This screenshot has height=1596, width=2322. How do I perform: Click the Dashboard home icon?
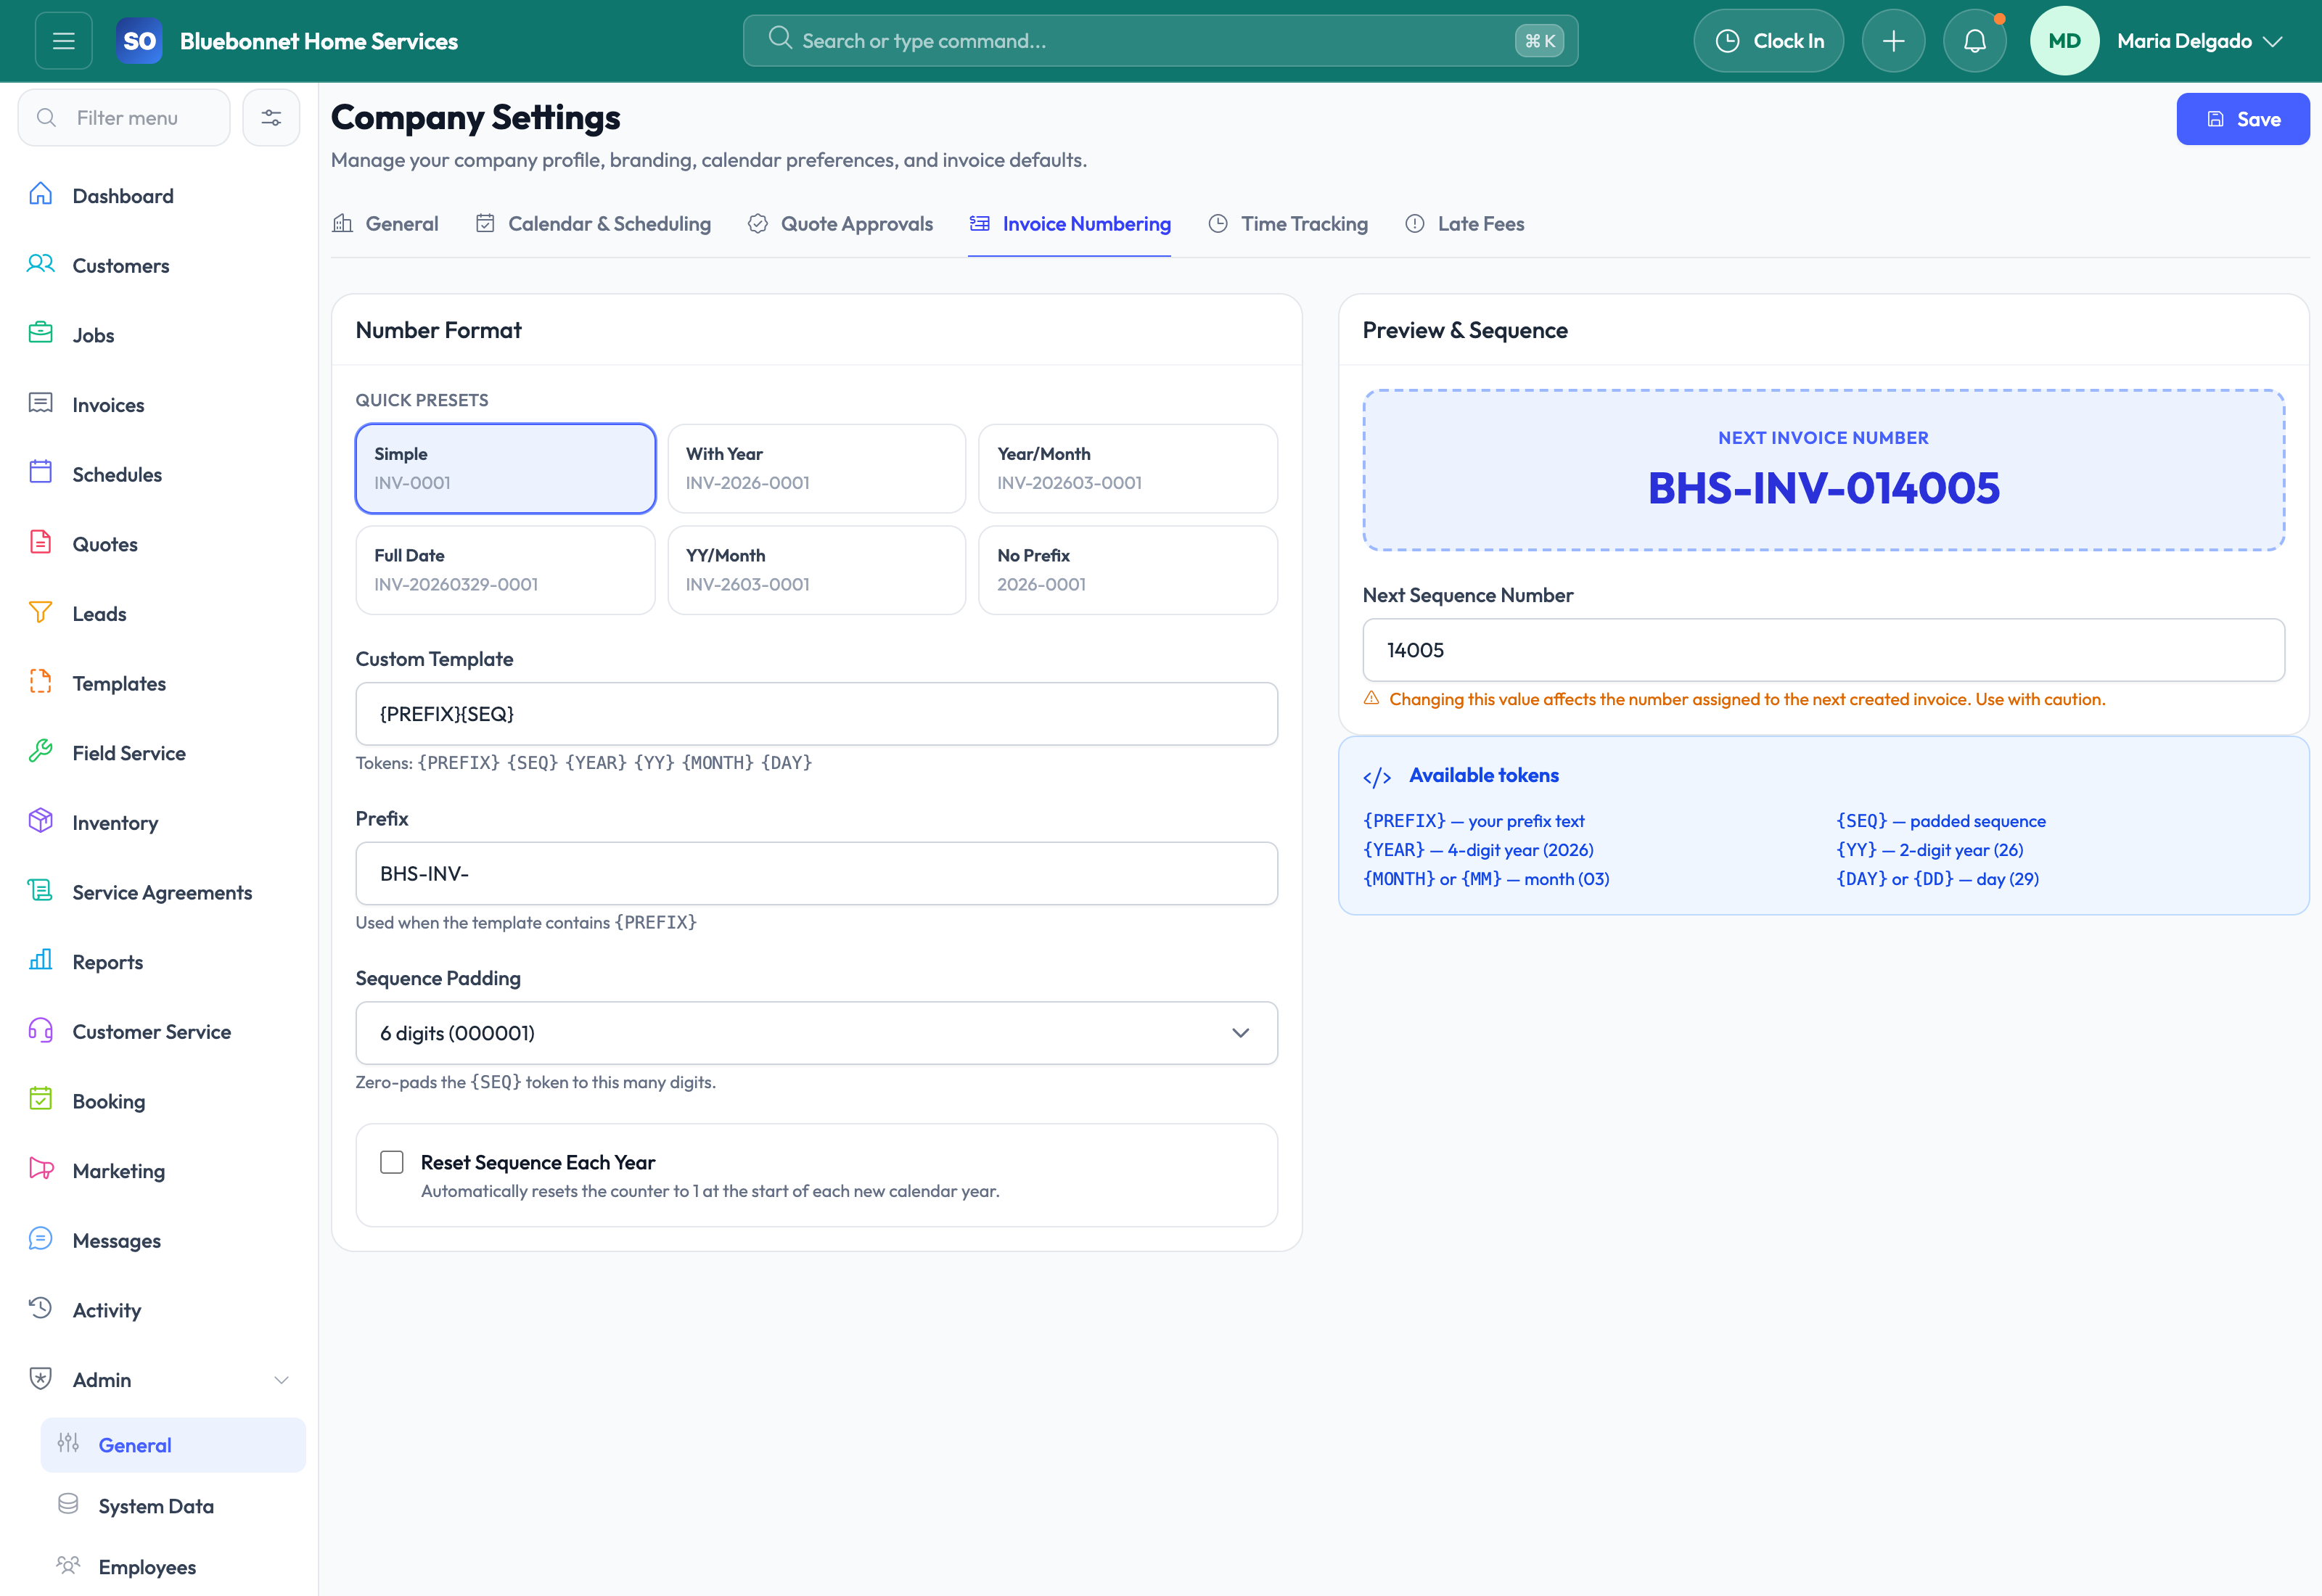tap(41, 195)
